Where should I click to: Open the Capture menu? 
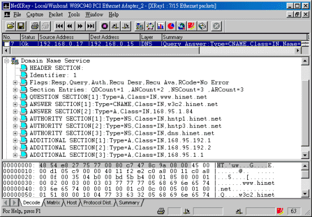(x=35, y=15)
